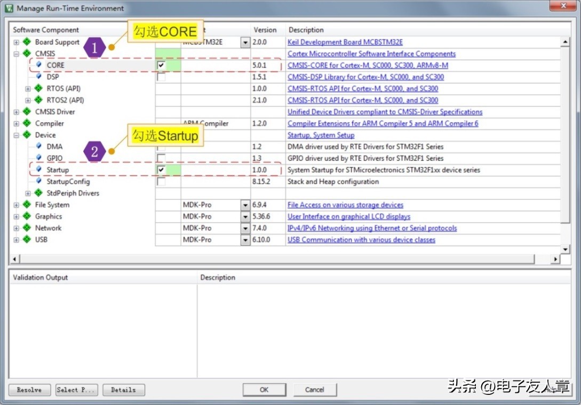Click the Version column header
581x405 pixels.
pyautogui.click(x=265, y=30)
